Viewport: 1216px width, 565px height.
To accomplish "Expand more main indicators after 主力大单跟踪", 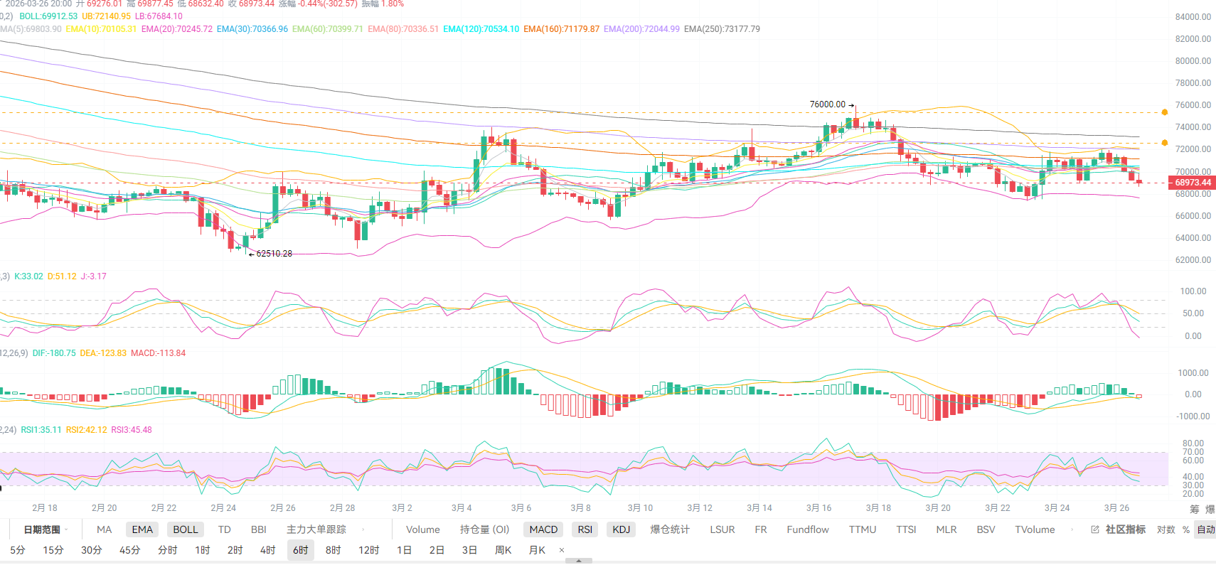I will coord(363,529).
